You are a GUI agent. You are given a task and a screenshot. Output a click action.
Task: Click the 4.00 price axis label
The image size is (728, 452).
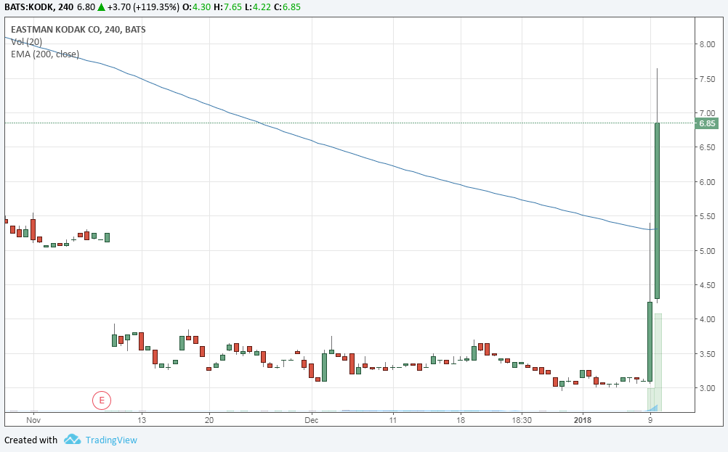pyautogui.click(x=707, y=319)
